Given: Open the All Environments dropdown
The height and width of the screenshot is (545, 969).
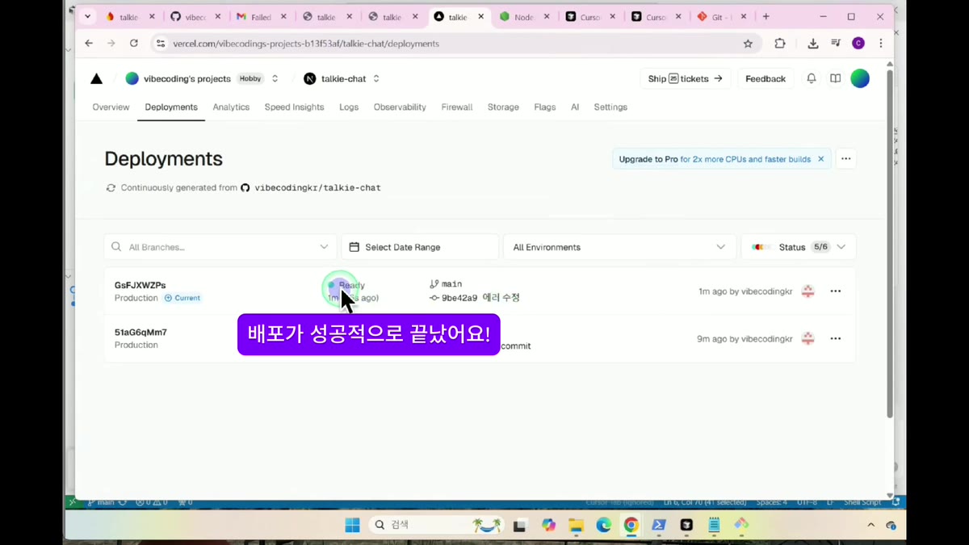Looking at the screenshot, I should click(x=619, y=247).
